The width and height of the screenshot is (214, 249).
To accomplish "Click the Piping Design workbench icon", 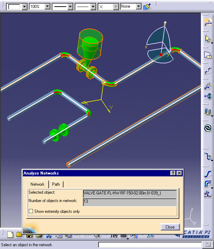I will (207, 22).
